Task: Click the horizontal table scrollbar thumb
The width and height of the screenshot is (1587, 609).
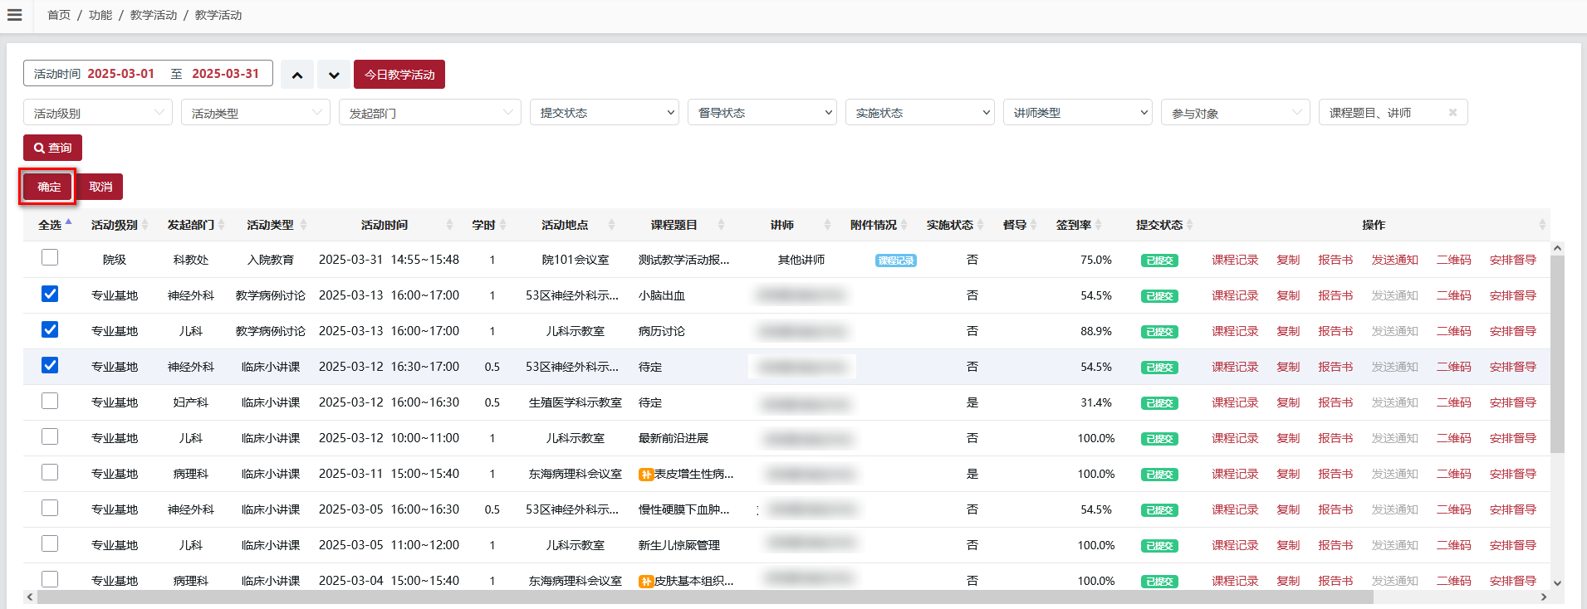Action: pos(705,597)
